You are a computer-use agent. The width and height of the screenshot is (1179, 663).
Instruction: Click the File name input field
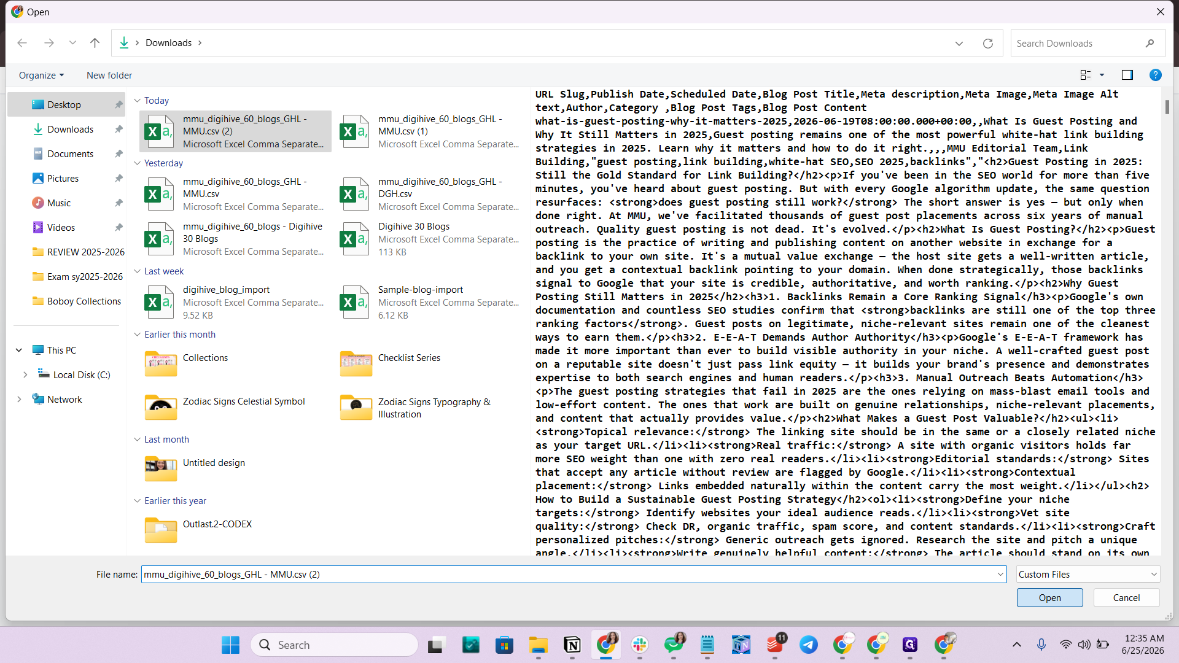[x=568, y=575]
